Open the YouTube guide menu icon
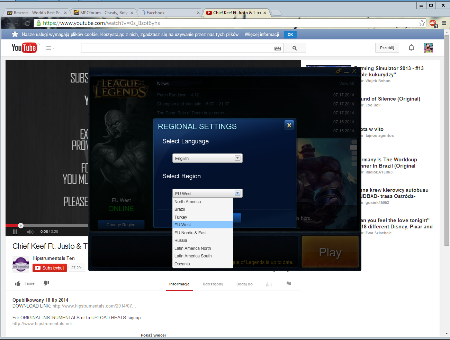 point(50,48)
